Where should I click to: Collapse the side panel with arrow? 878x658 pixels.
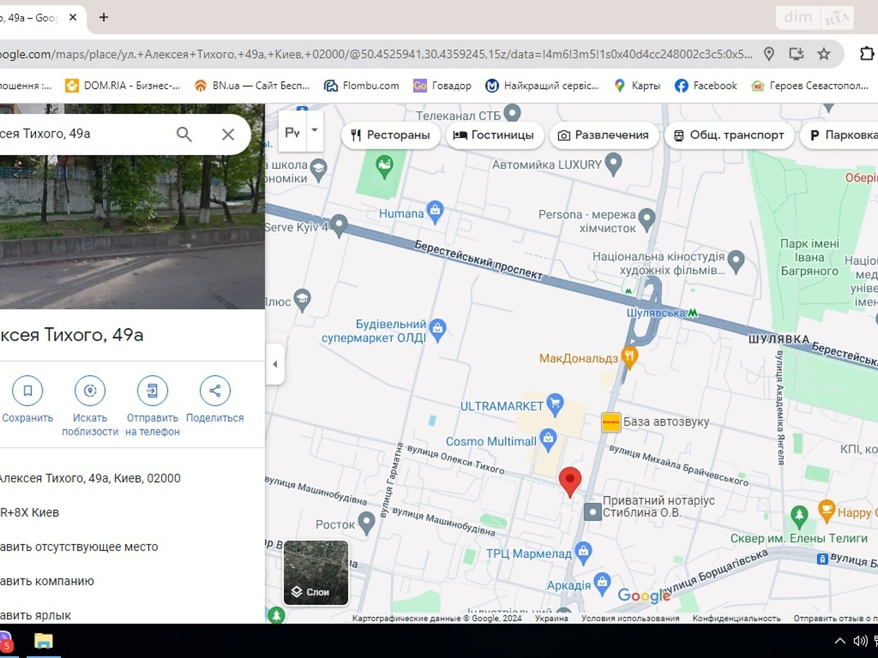tap(275, 364)
